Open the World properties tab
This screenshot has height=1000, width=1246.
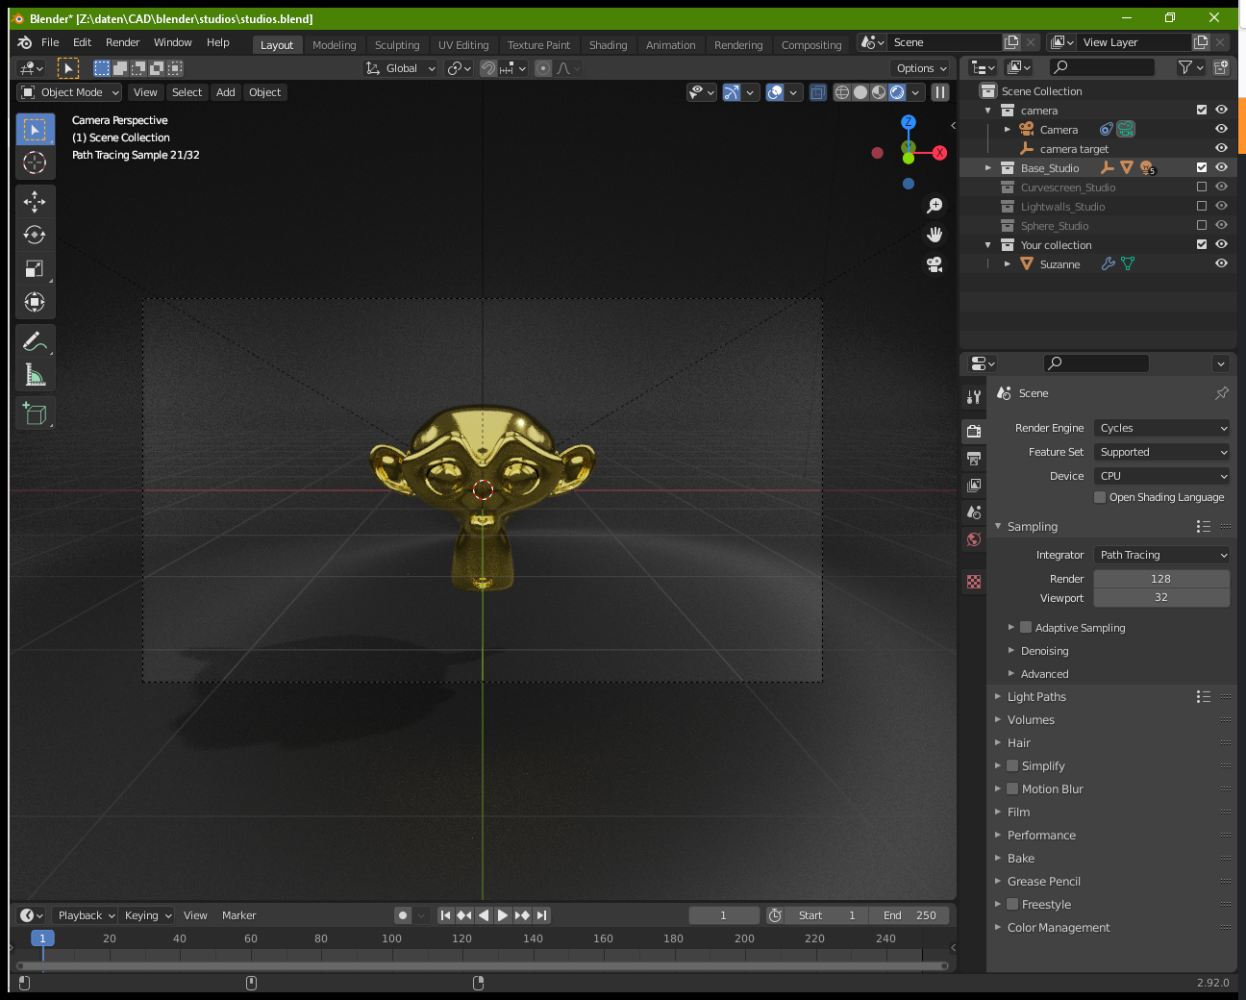(973, 539)
